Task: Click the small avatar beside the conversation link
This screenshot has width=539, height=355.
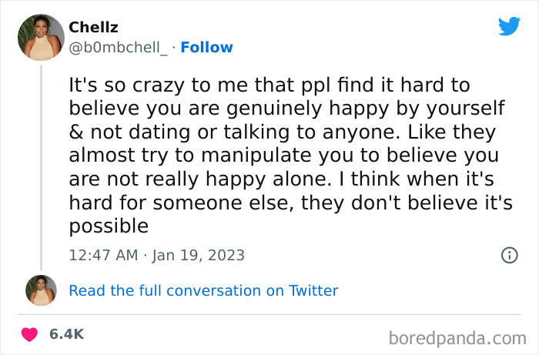Action: (x=41, y=290)
